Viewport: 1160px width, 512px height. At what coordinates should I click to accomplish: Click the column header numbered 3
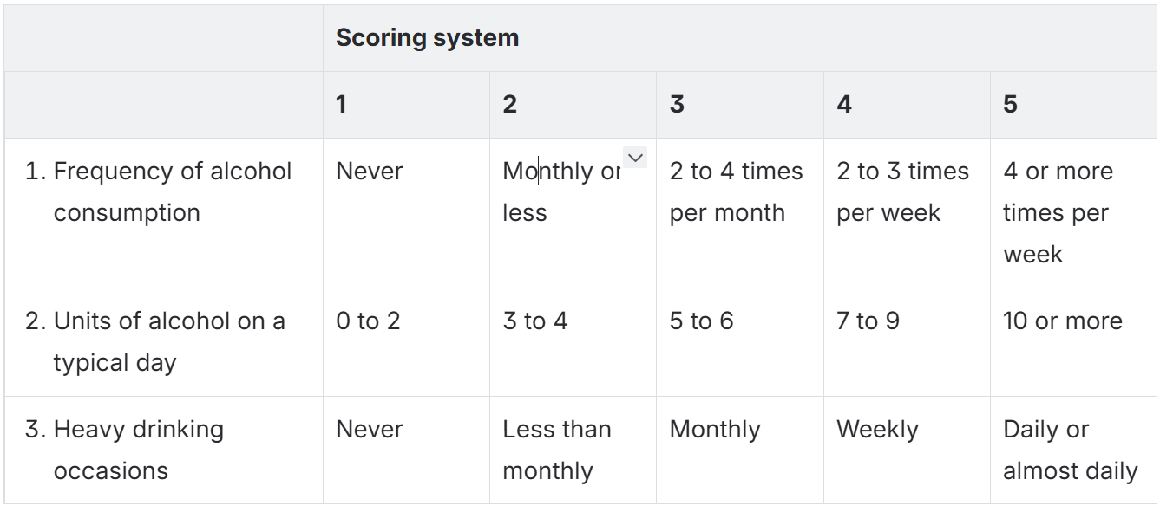[x=677, y=105]
